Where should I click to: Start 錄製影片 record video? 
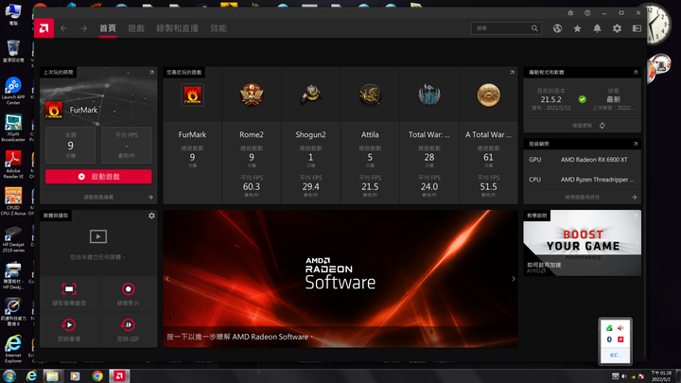tap(128, 294)
